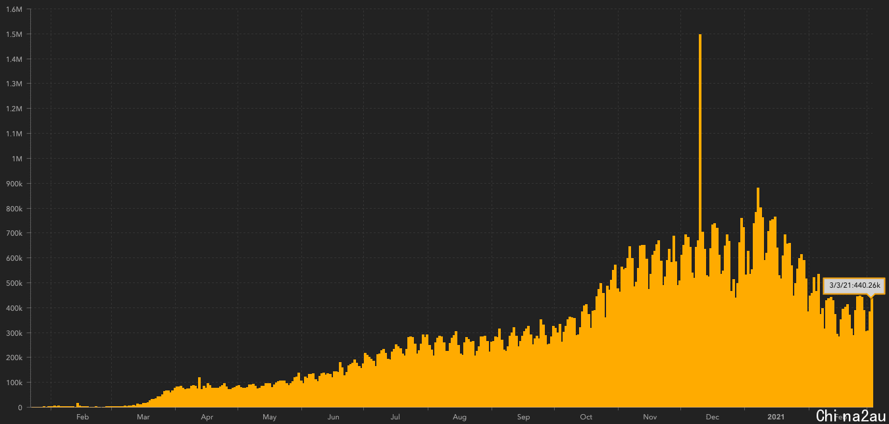Click the Sep month label
This screenshot has height=424, width=889.
(524, 417)
